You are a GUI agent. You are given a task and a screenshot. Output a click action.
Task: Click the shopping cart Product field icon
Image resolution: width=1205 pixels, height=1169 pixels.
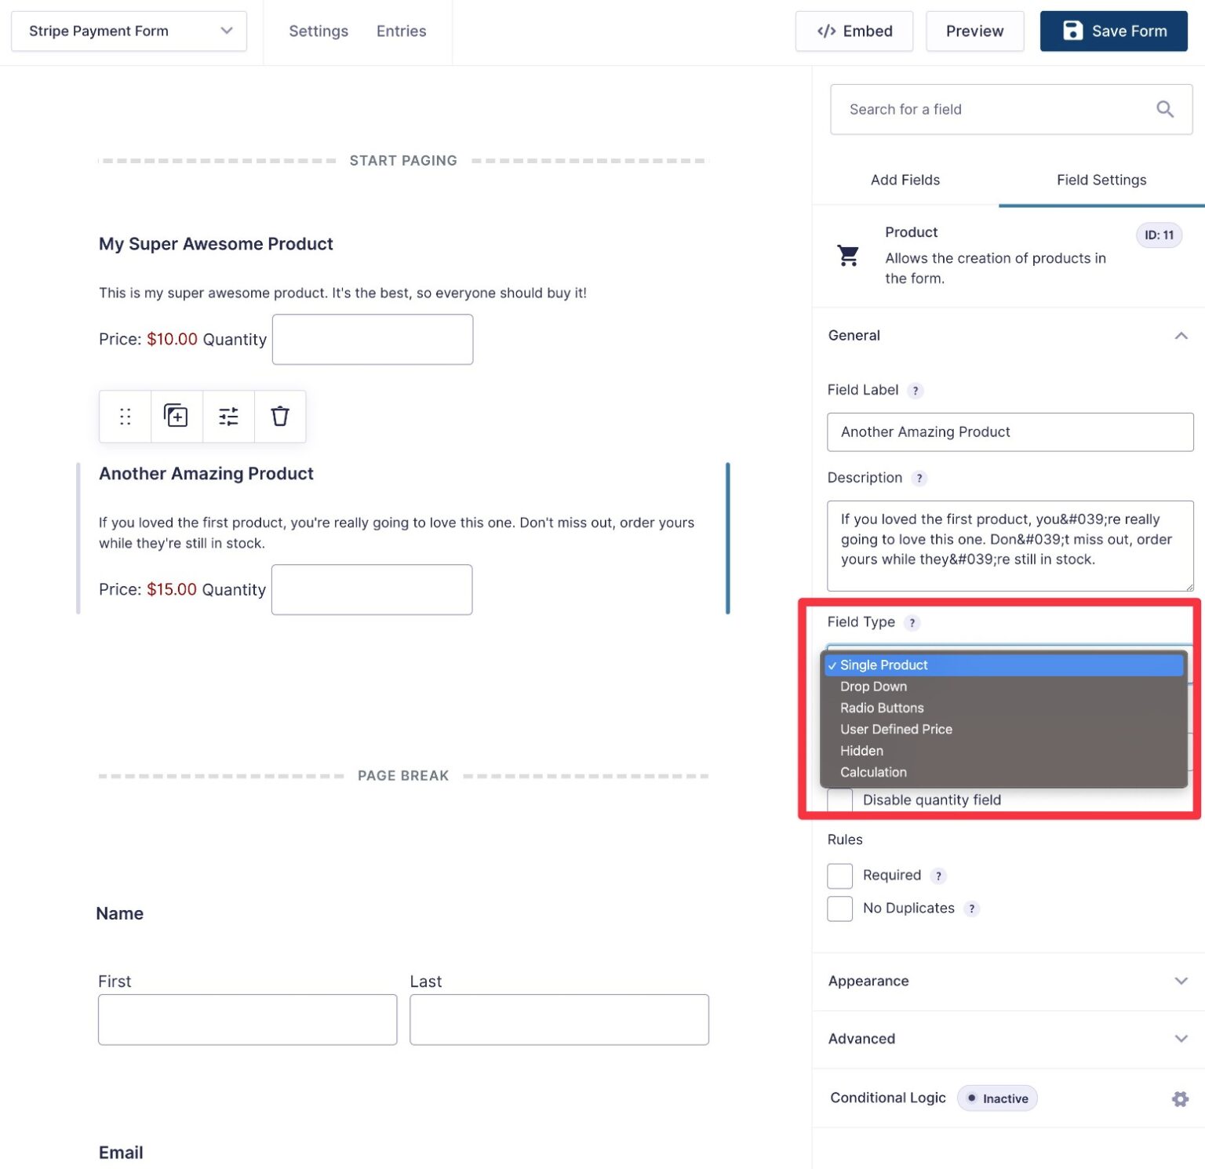tap(848, 255)
